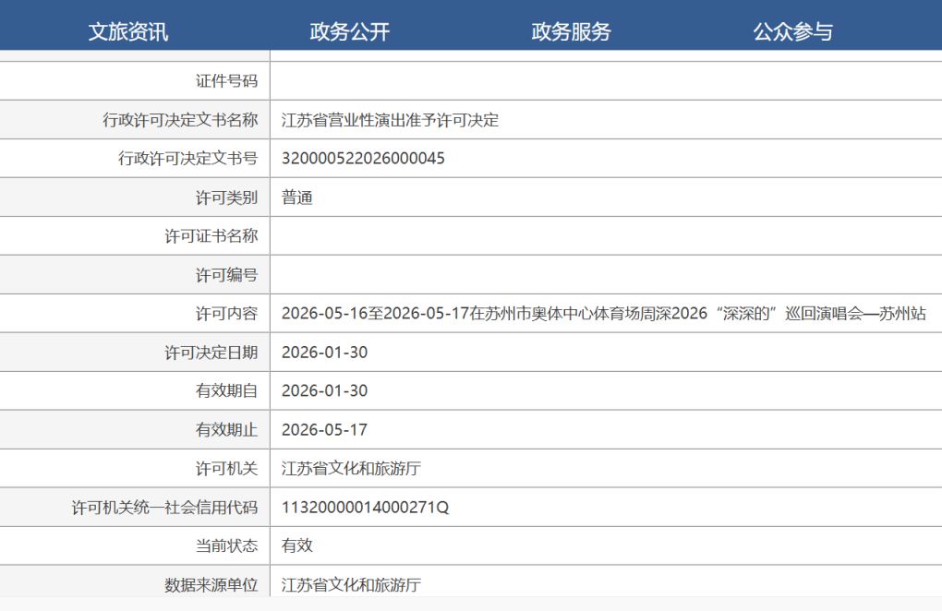Click the 许可机关 label

[x=226, y=468]
